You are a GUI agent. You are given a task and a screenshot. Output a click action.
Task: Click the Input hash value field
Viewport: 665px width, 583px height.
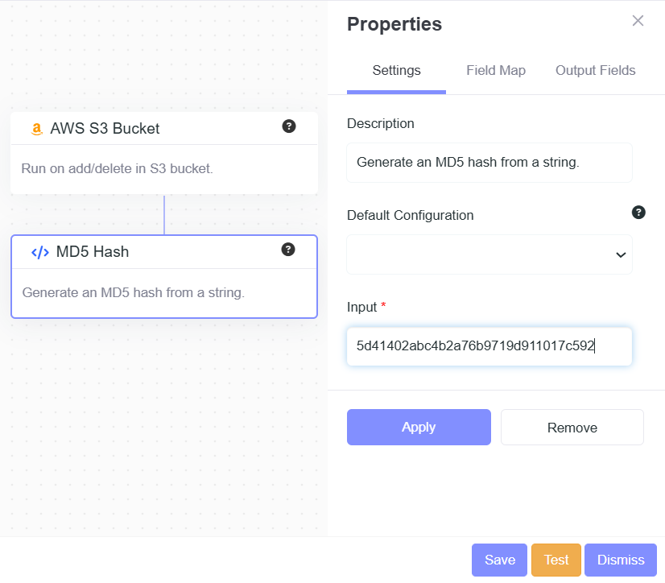[489, 346]
